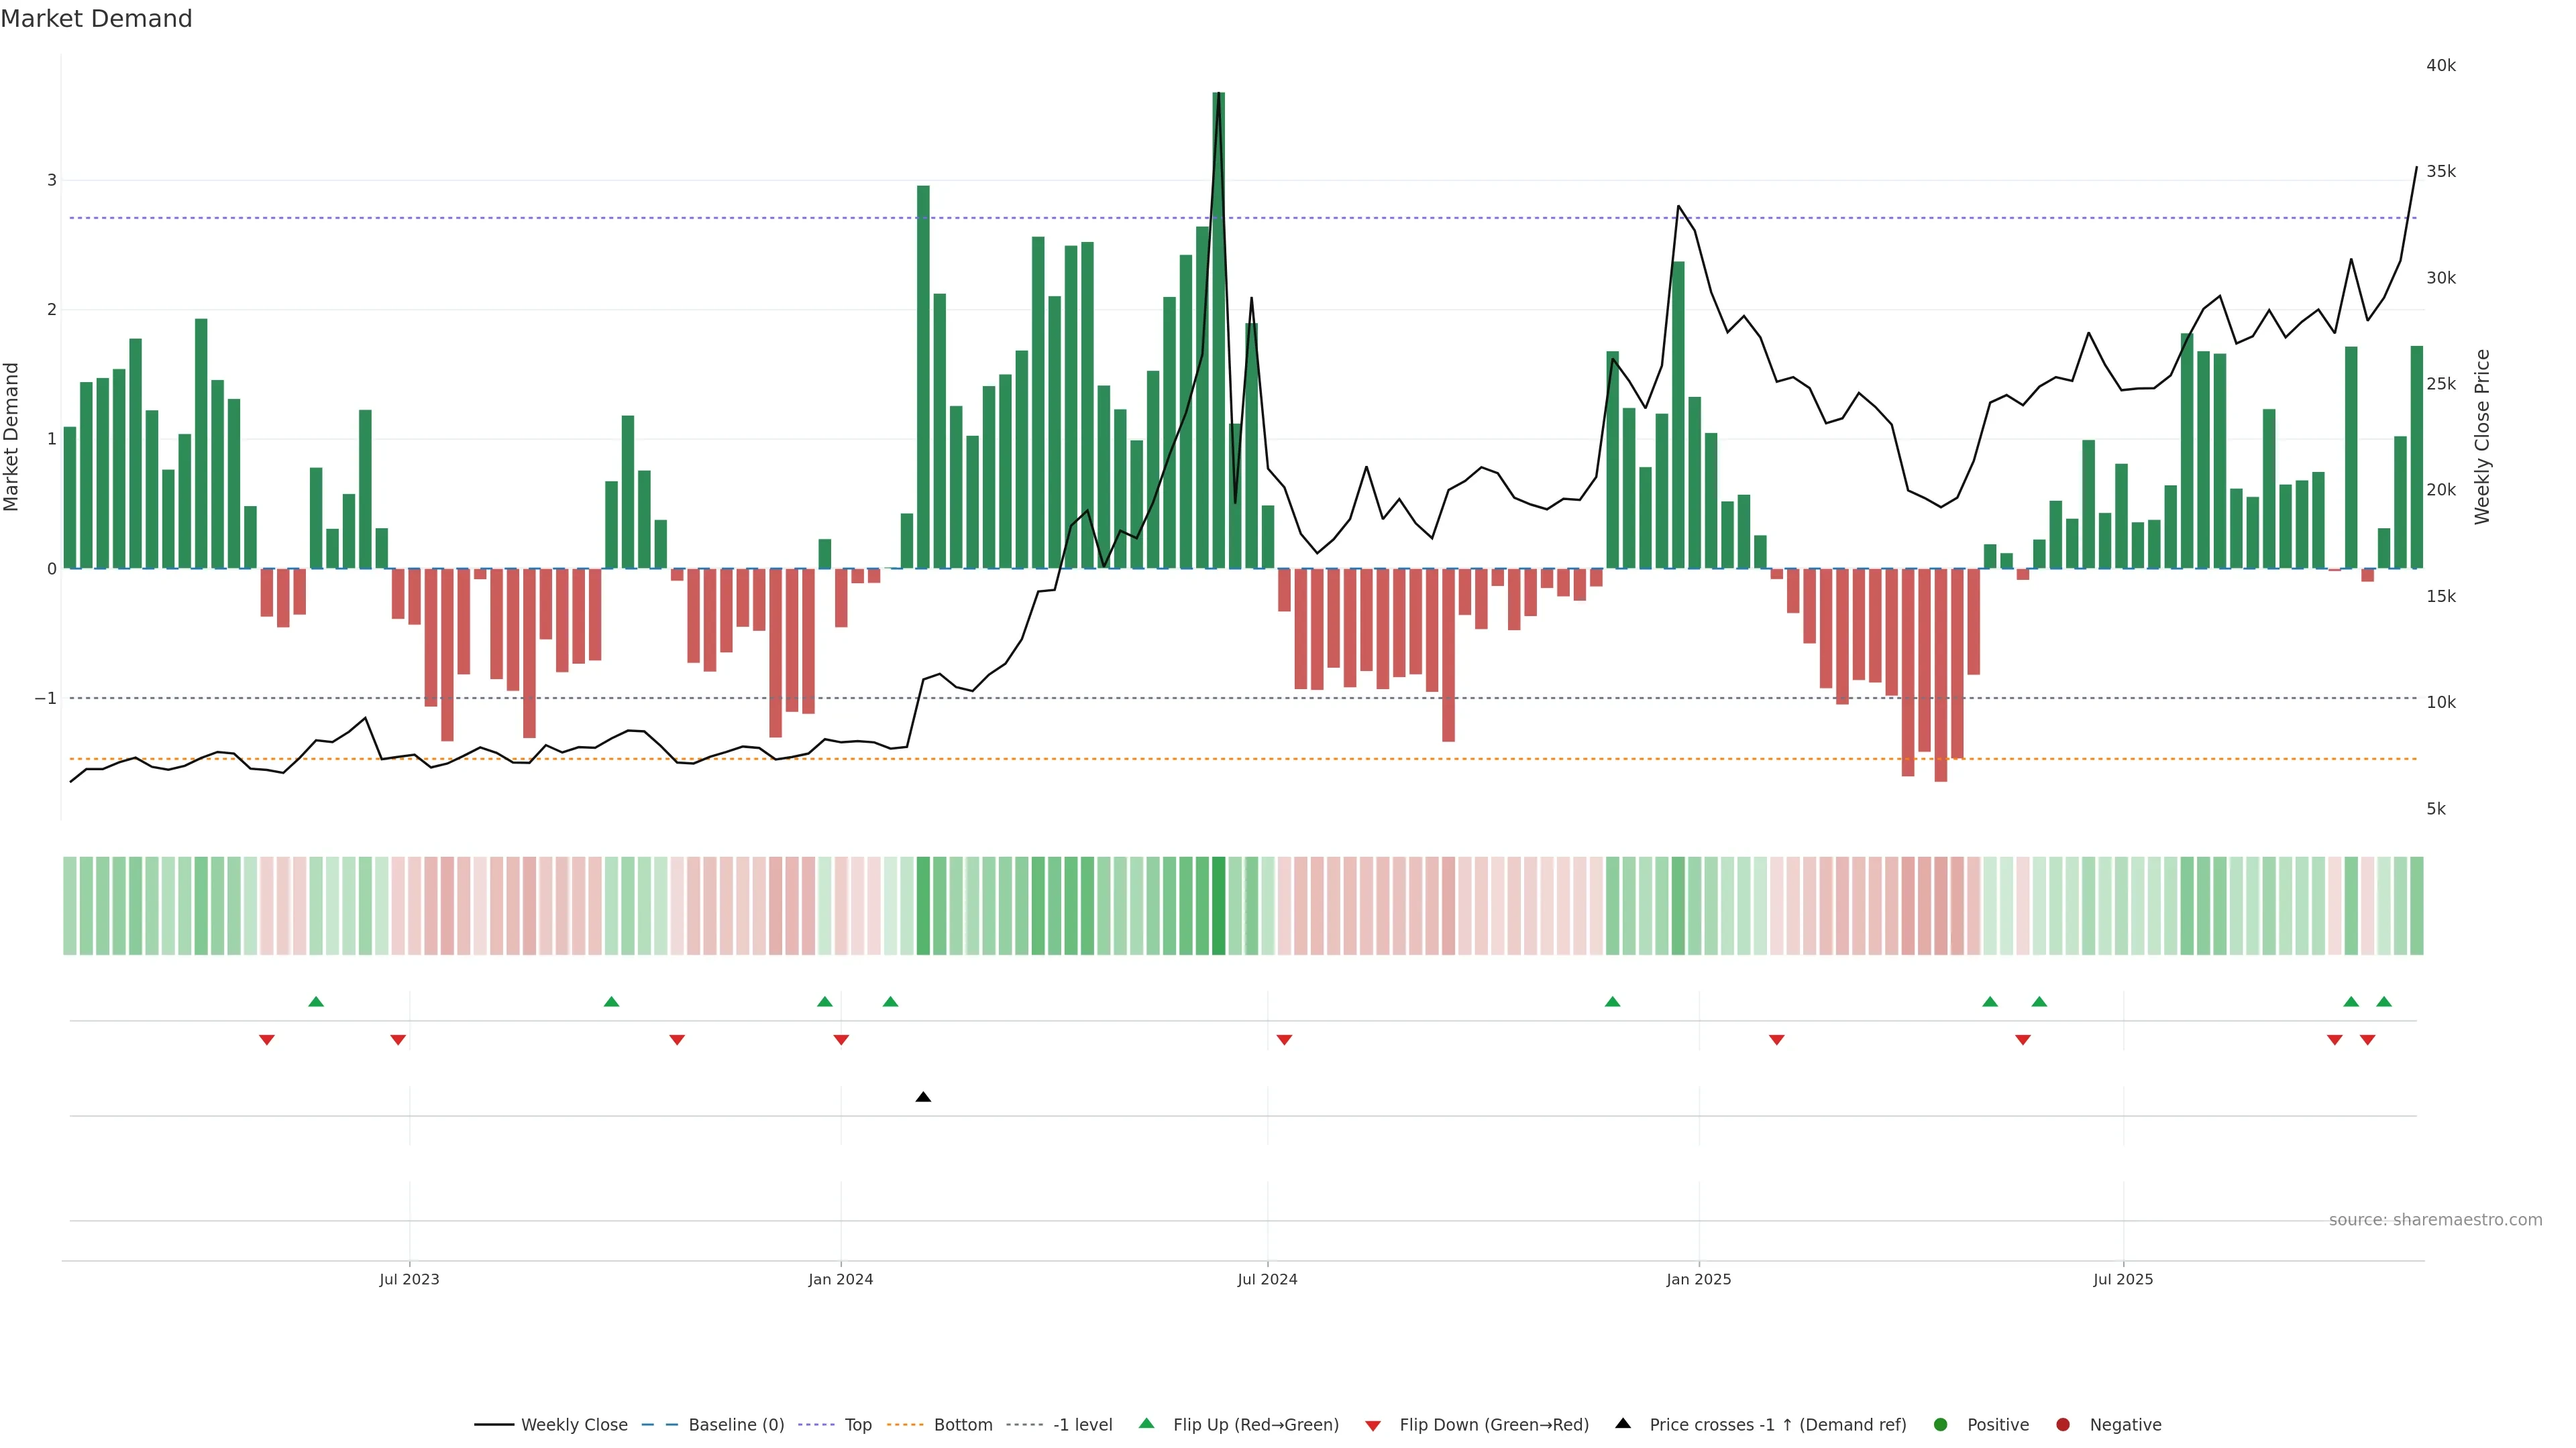Select the black price-cross triangle marker on chart
The image size is (2576, 1448).
pyautogui.click(x=923, y=1097)
